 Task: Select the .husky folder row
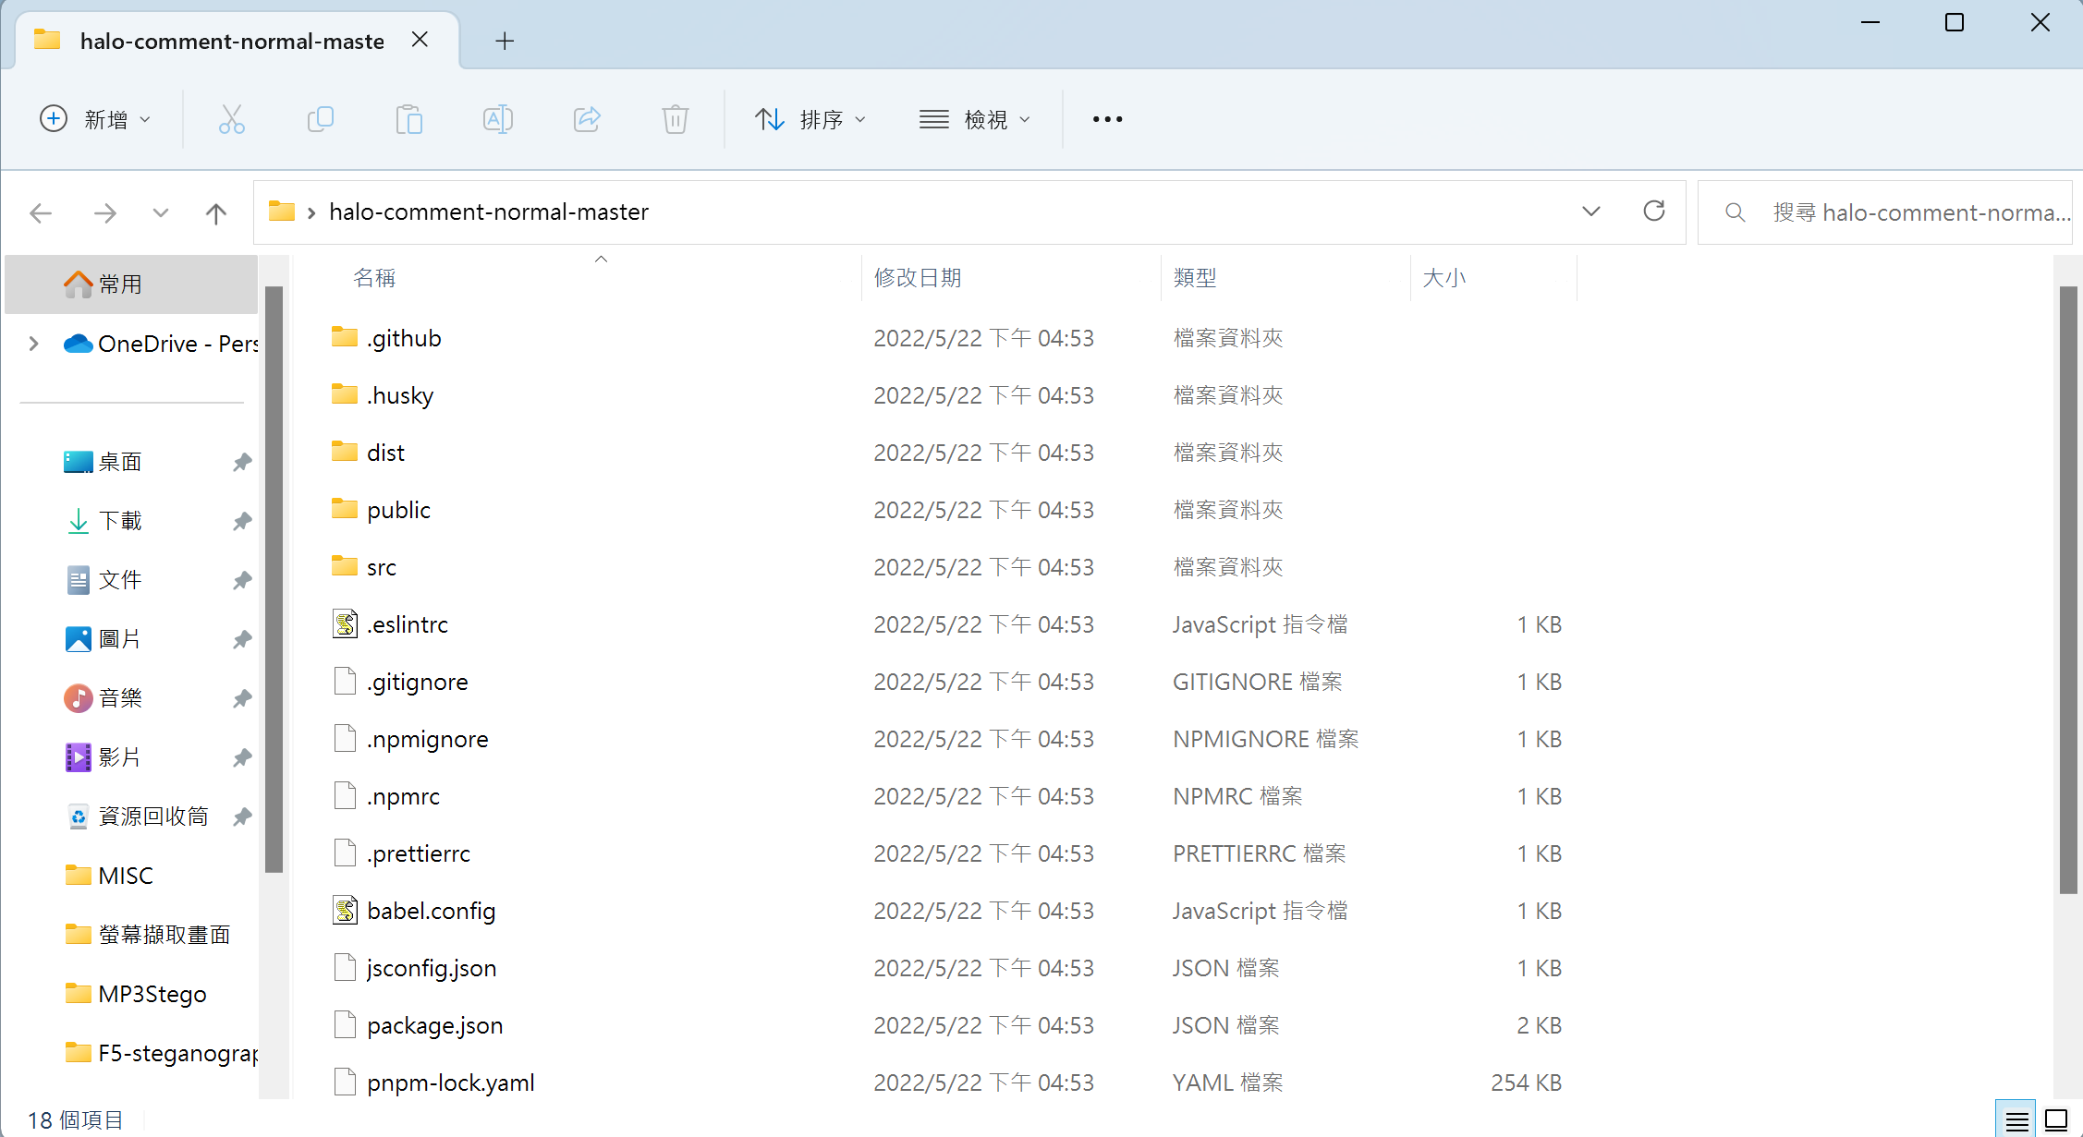point(952,395)
